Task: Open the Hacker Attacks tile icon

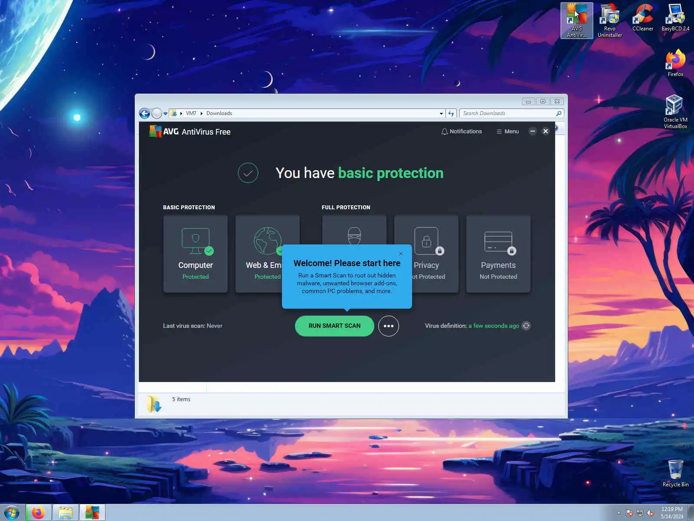Action: click(x=354, y=235)
